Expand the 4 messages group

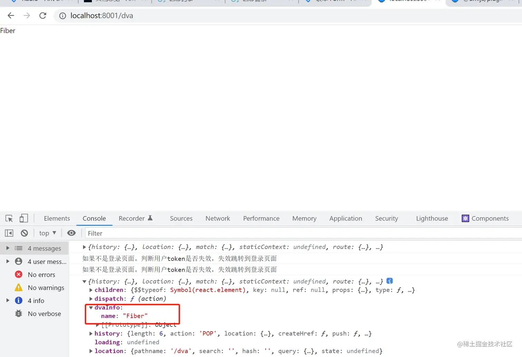(x=8, y=248)
